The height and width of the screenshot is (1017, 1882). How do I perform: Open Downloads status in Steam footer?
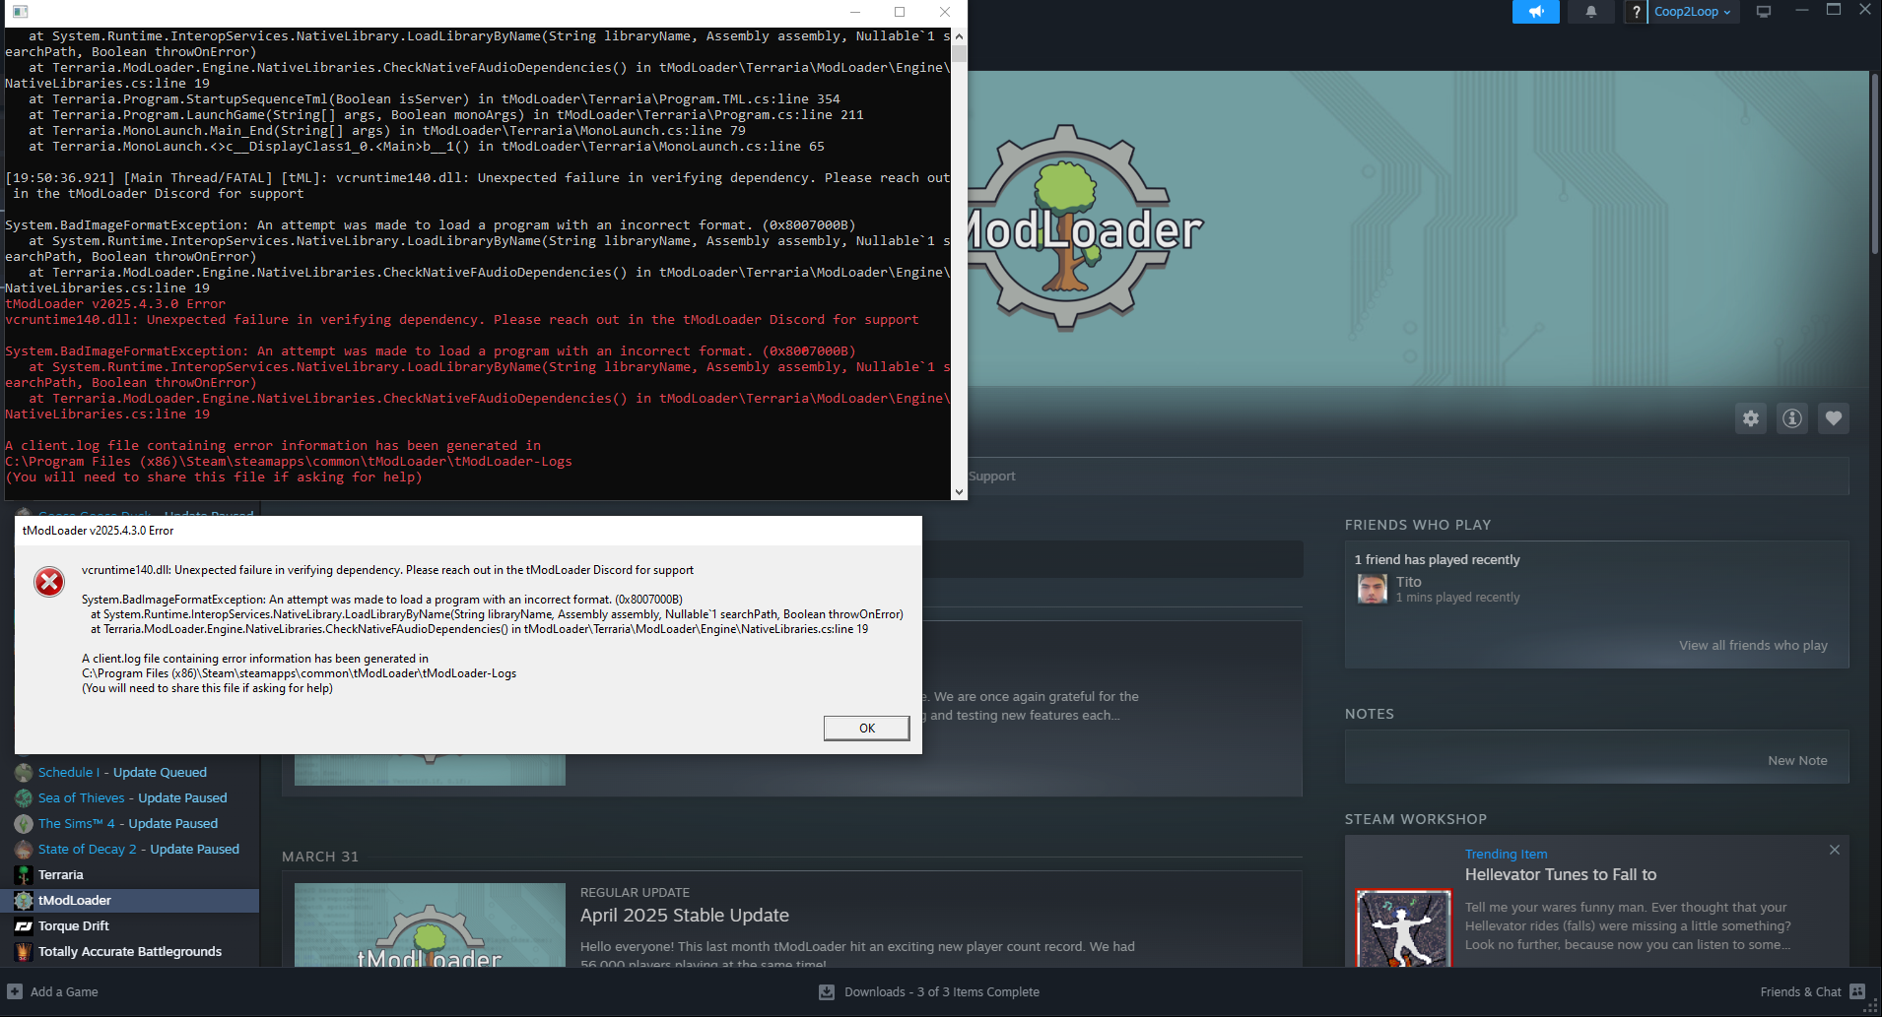pos(929,992)
